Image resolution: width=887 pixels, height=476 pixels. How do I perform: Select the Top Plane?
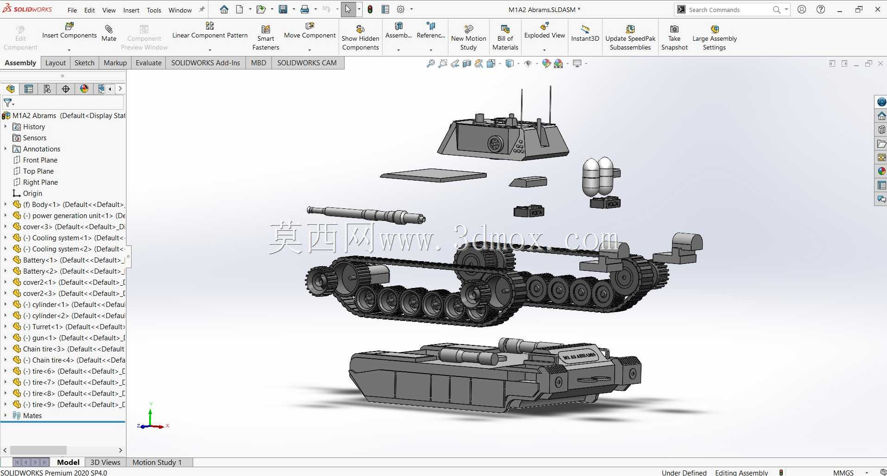[38, 171]
